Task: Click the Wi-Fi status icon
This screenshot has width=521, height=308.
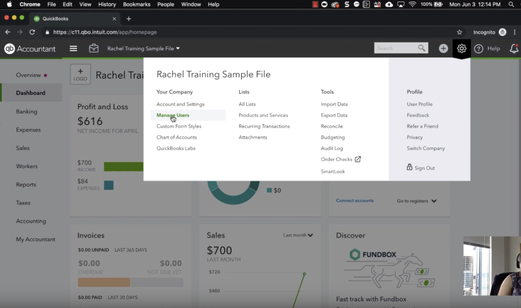Action: [412, 4]
